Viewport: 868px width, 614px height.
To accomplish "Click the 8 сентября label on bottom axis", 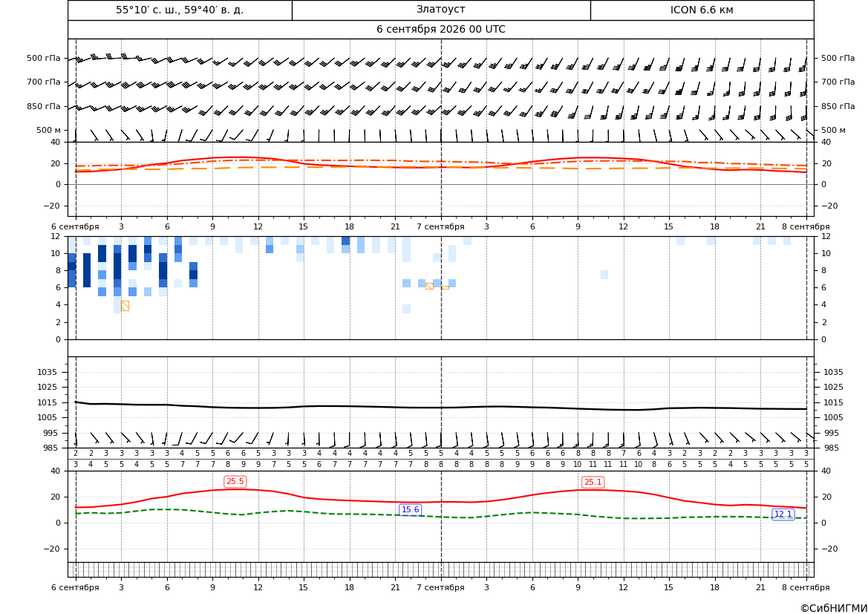I will (x=806, y=587).
